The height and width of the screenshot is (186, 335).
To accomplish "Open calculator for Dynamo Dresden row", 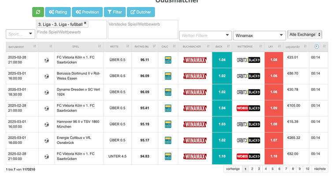I will pyautogui.click(x=168, y=92).
